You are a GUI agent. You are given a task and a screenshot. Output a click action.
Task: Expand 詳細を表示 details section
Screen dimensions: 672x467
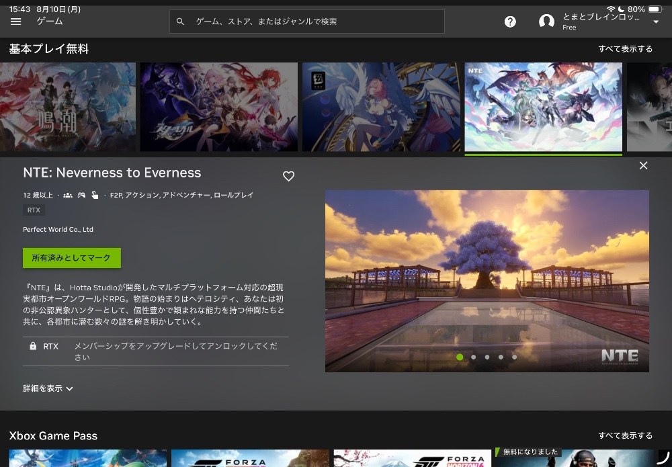[48, 388]
